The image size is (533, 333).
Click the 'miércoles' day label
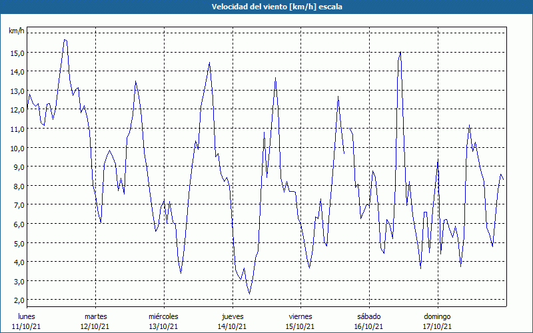[163, 316]
